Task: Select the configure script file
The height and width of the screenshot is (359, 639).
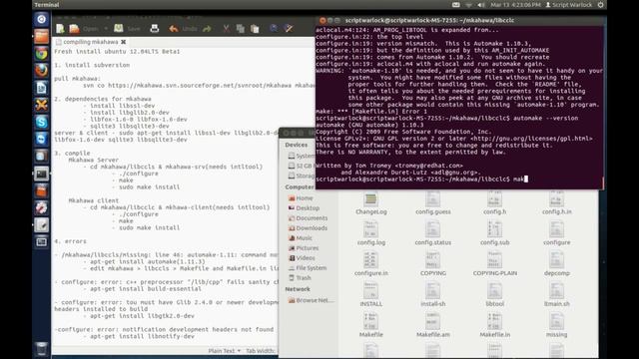Action: (557, 234)
